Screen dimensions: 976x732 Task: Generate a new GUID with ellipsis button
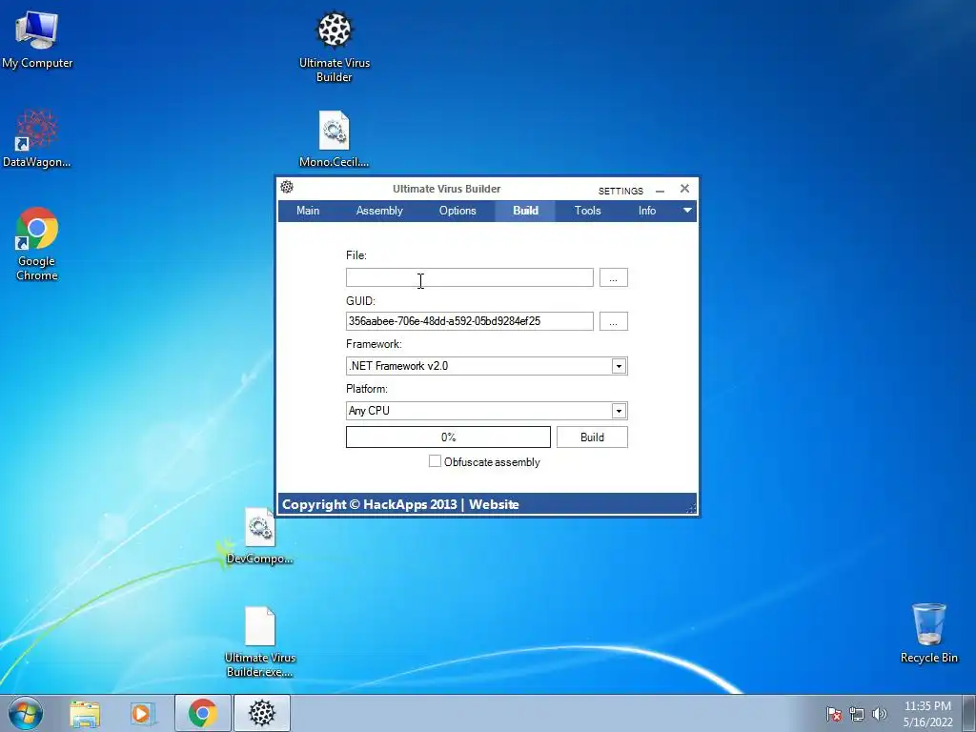point(613,321)
